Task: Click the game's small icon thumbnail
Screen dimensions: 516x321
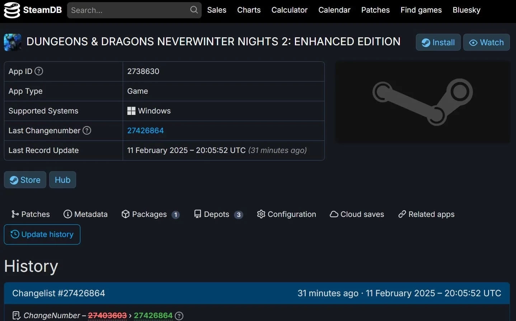Action: (13, 42)
